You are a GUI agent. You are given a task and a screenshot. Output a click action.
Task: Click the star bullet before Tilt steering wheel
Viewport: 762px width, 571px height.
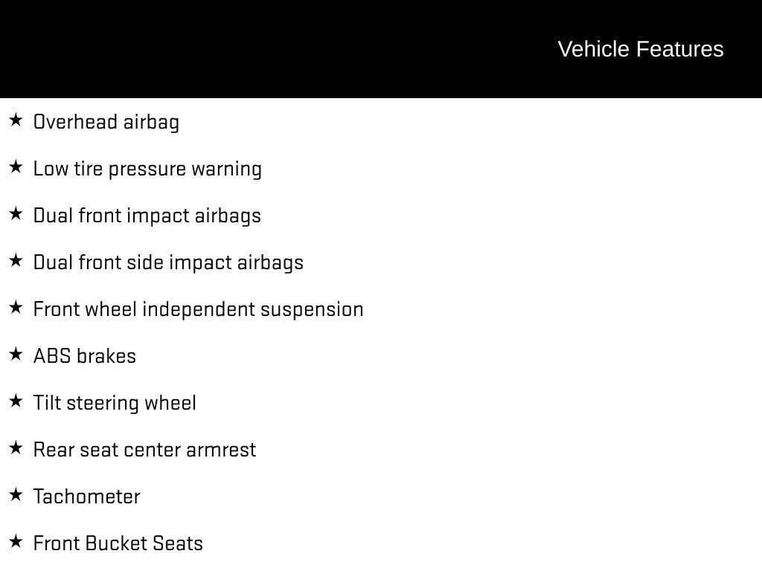point(16,401)
